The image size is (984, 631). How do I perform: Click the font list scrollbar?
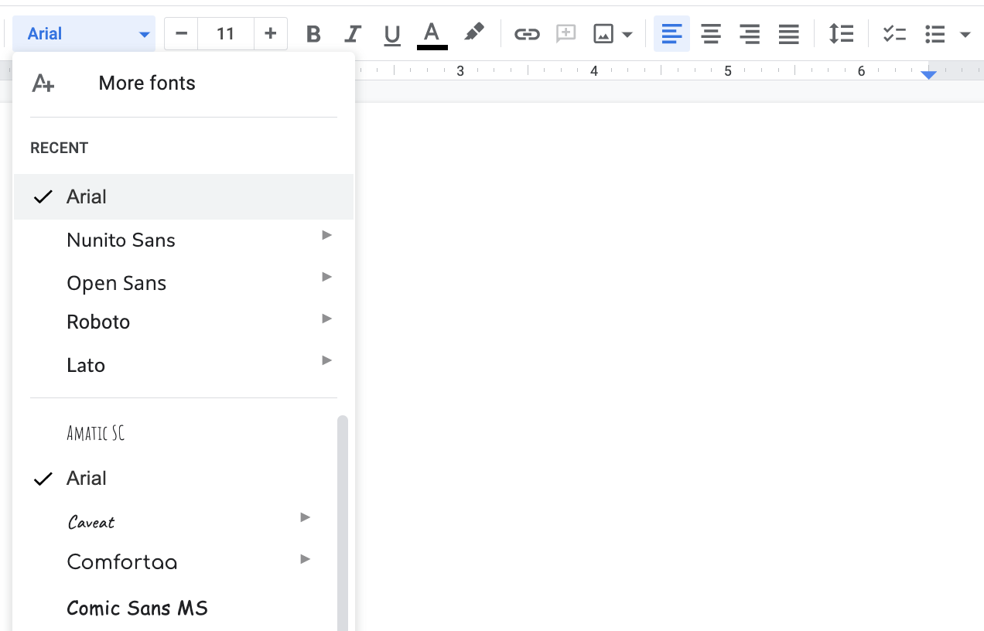[343, 523]
